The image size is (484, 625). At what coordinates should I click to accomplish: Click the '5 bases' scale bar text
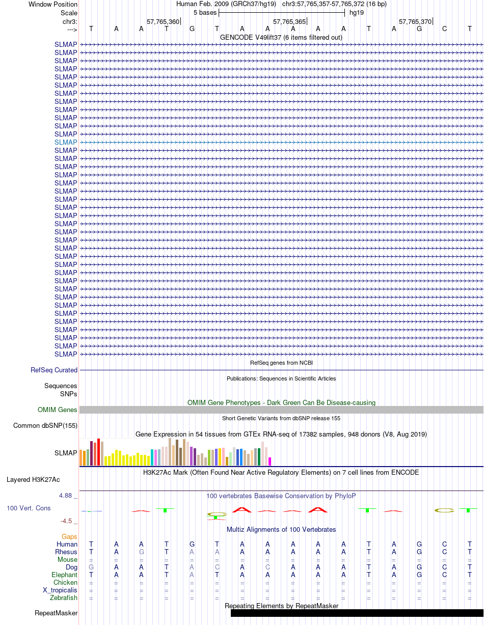pyautogui.click(x=205, y=13)
